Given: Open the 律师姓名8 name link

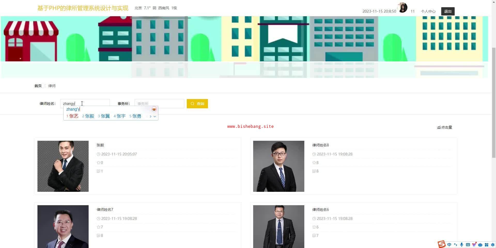Looking at the screenshot, I should click(321, 145).
